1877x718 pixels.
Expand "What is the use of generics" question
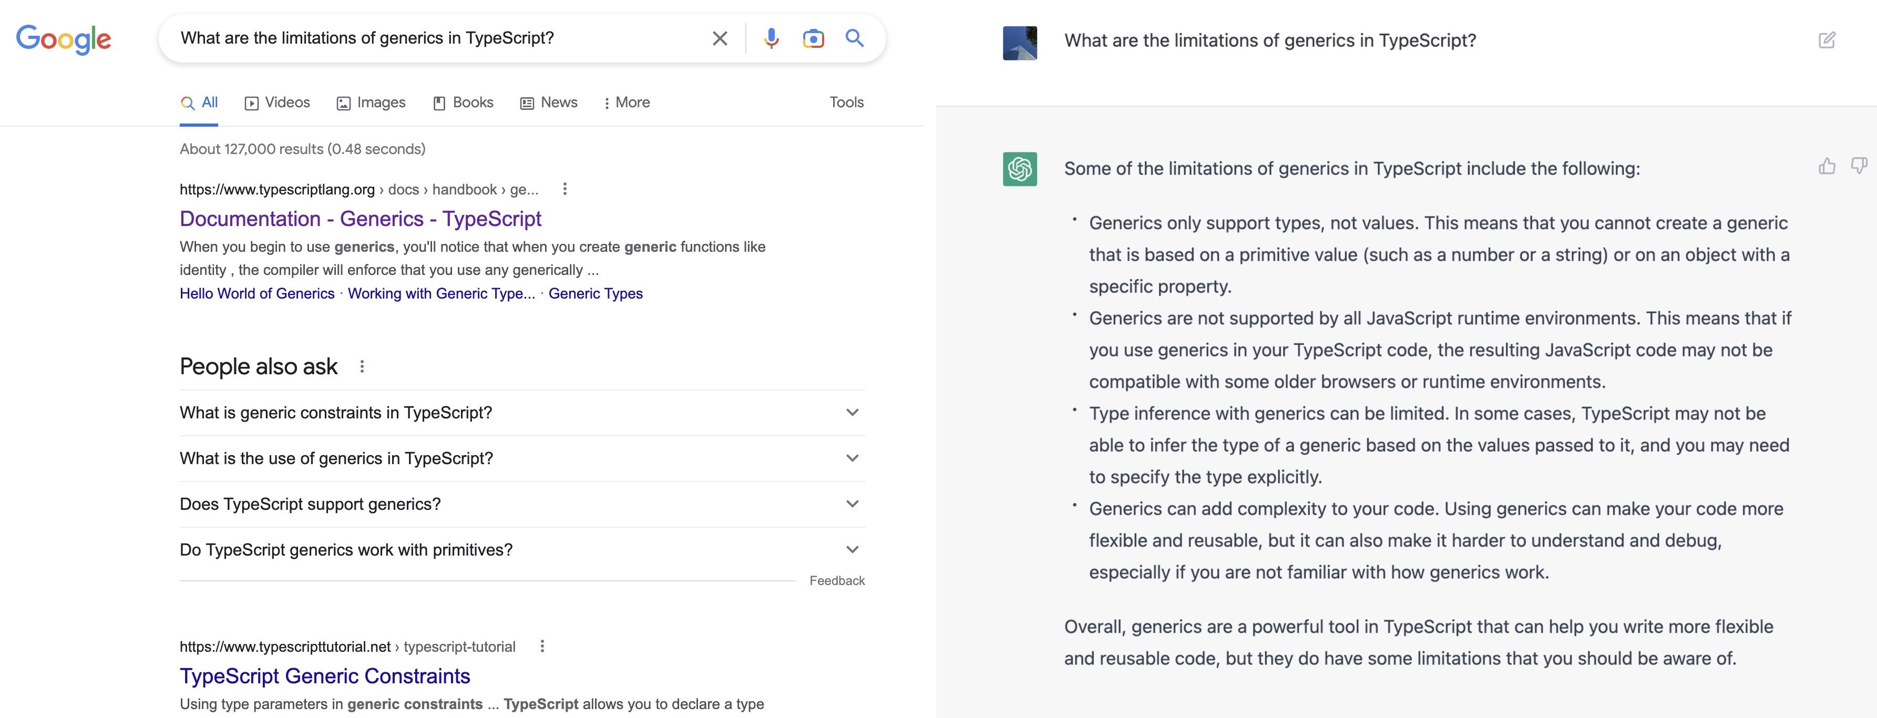852,458
